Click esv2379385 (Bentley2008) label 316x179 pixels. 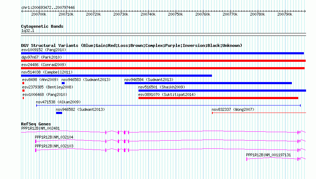(x=48, y=87)
